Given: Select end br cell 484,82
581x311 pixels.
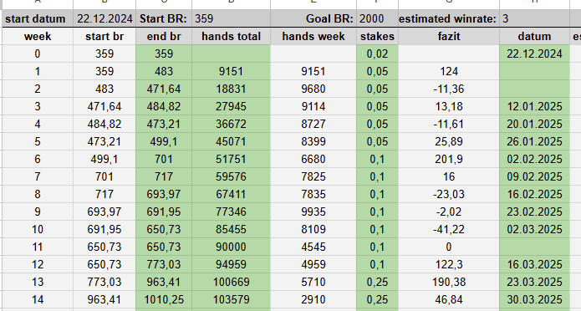Looking at the screenshot, I should pyautogui.click(x=164, y=106).
